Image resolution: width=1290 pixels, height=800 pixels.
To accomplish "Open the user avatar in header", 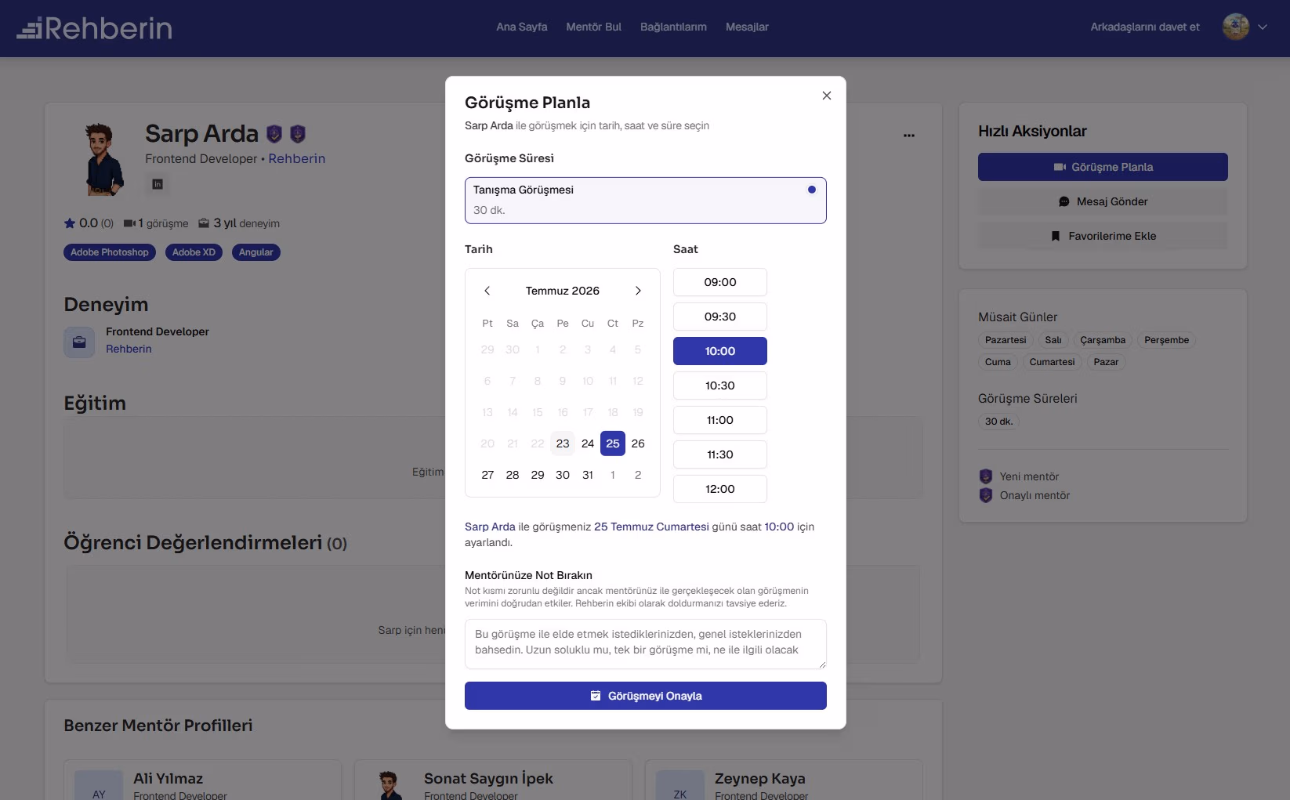I will 1236,27.
